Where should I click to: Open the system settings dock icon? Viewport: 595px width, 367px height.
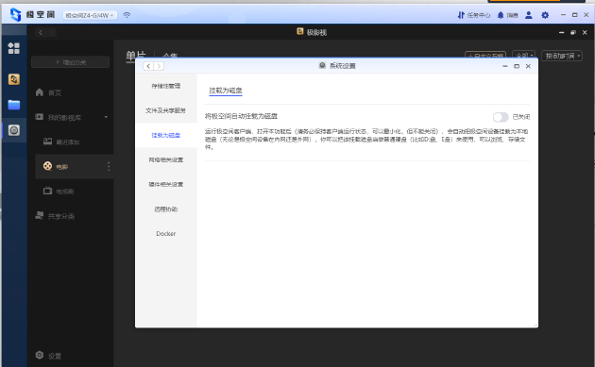click(14, 130)
